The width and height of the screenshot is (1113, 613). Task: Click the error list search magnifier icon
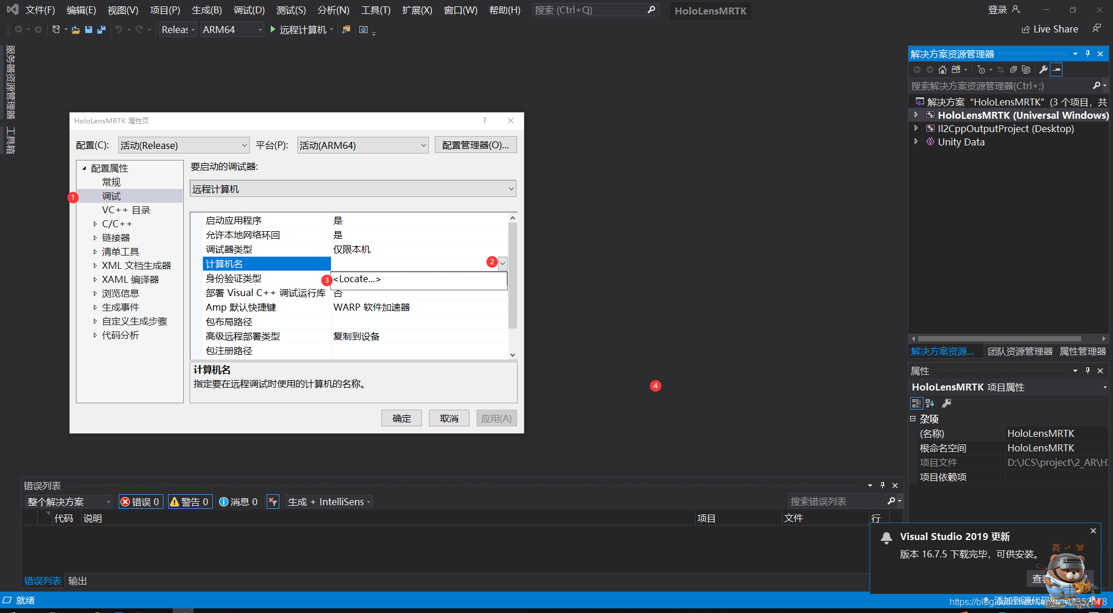click(x=892, y=501)
